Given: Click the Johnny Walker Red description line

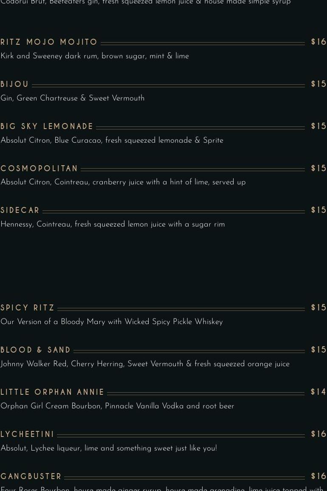Looking at the screenshot, I should [x=145, y=364].
